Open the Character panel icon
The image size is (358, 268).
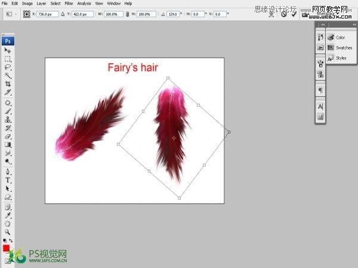tap(320, 106)
